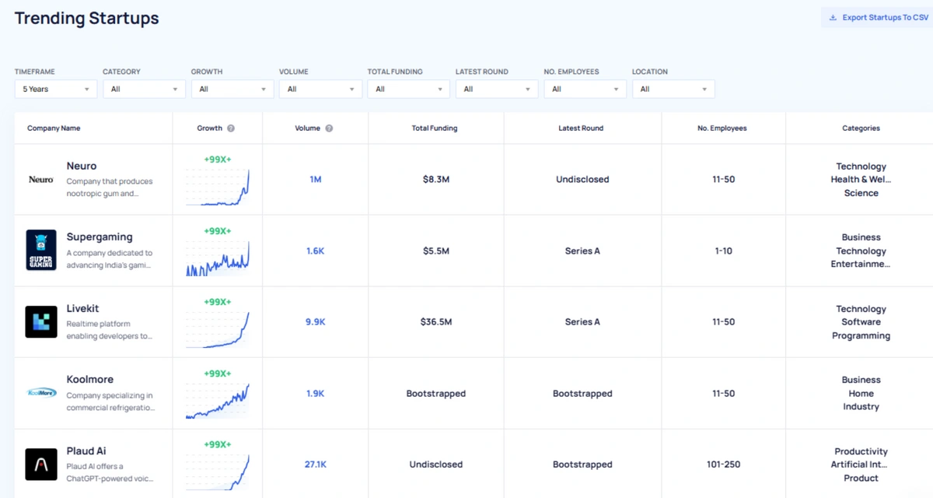Open the Supergaming company name link
This screenshot has height=498, width=933.
pos(100,237)
